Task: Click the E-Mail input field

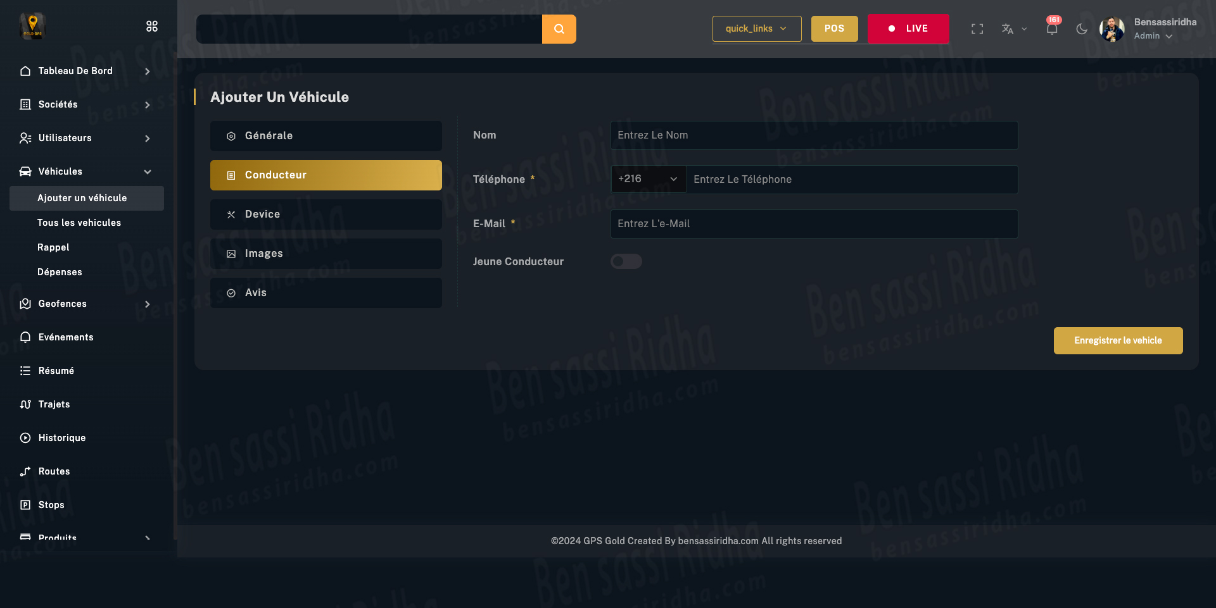Action: coord(814,224)
